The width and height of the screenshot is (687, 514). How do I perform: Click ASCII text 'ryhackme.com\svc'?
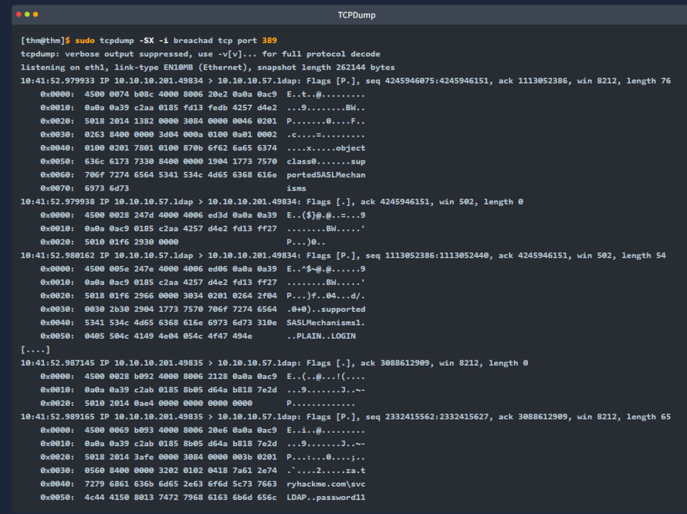click(x=326, y=484)
